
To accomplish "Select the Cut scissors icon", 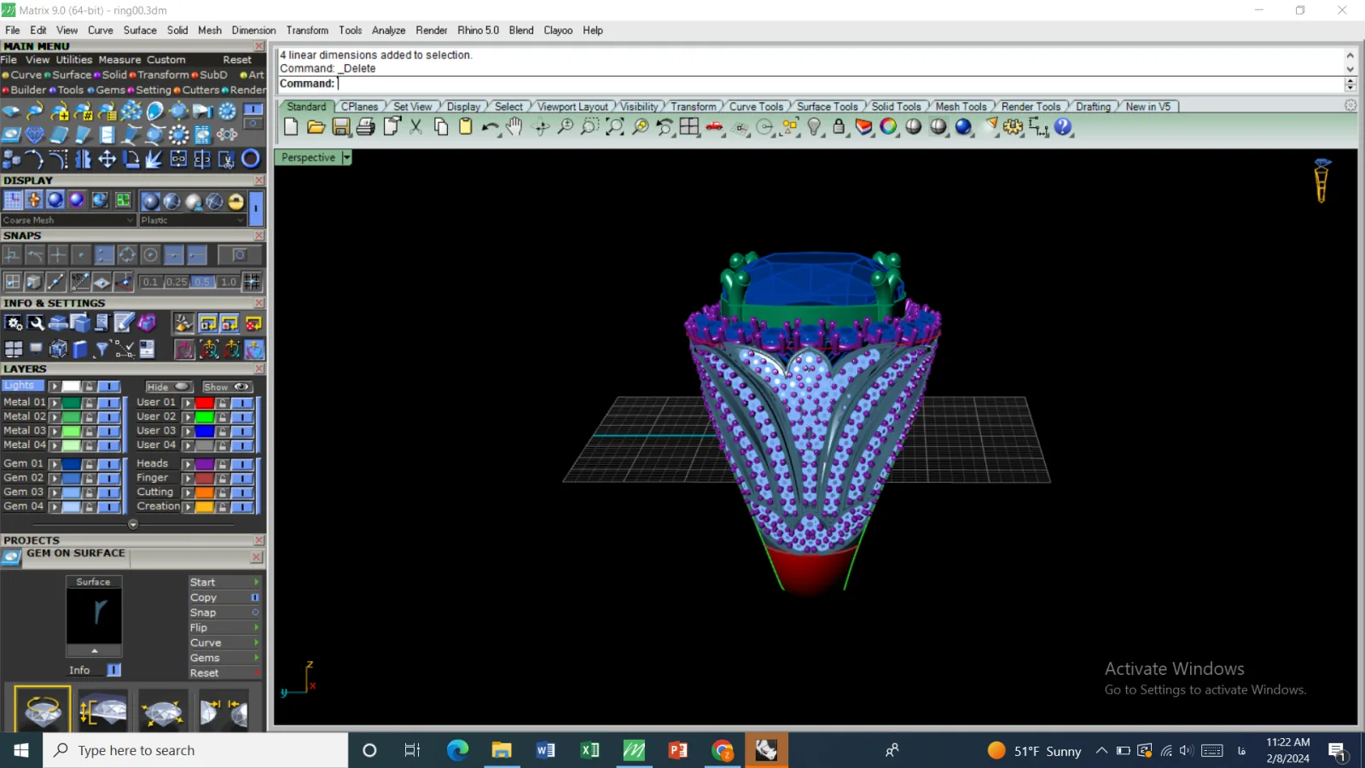I will (415, 127).
